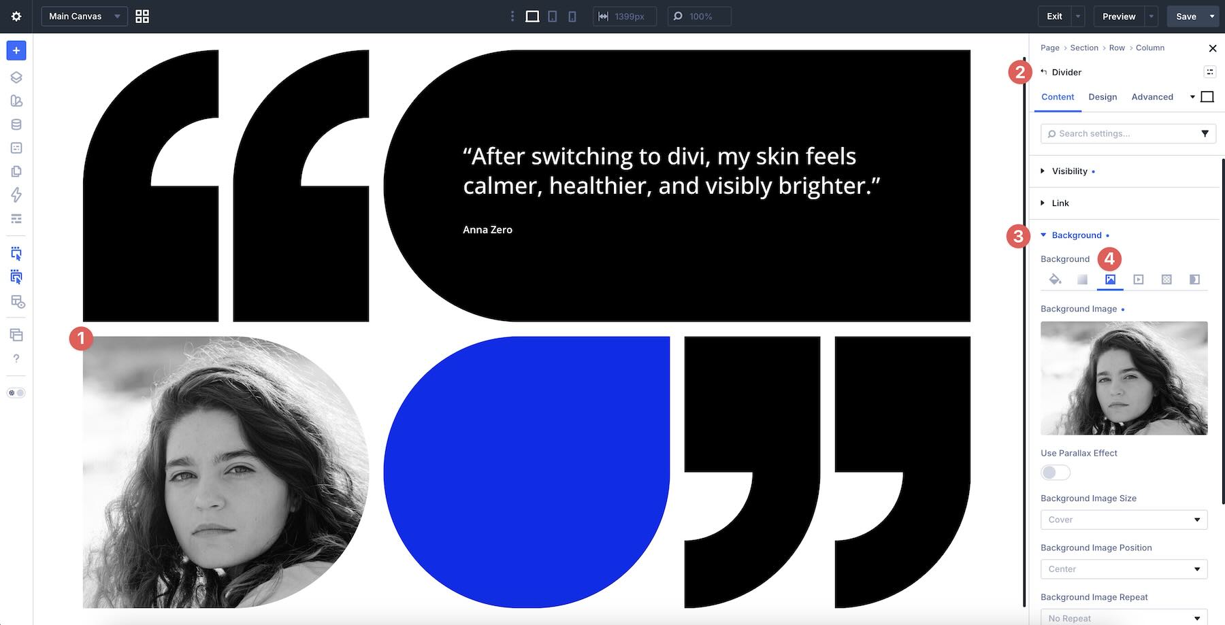
Task: Open the Exit button dropdown arrow
Action: click(x=1078, y=16)
